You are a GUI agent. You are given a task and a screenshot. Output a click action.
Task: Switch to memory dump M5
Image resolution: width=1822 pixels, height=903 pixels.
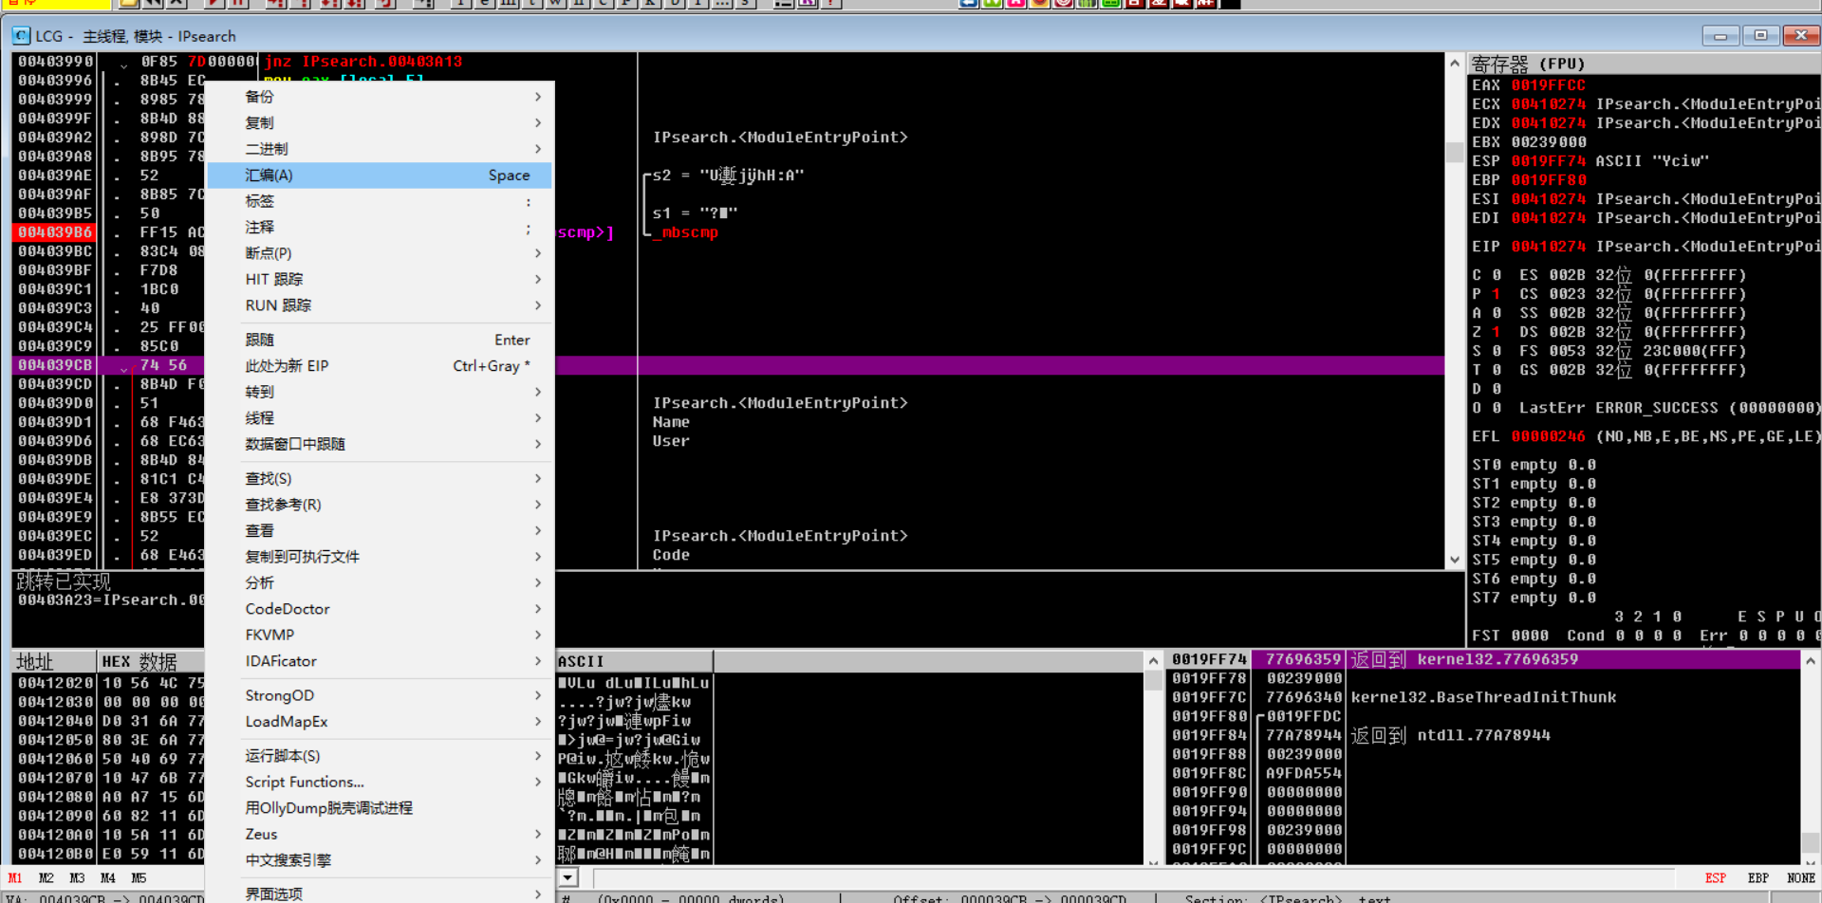pos(139,878)
